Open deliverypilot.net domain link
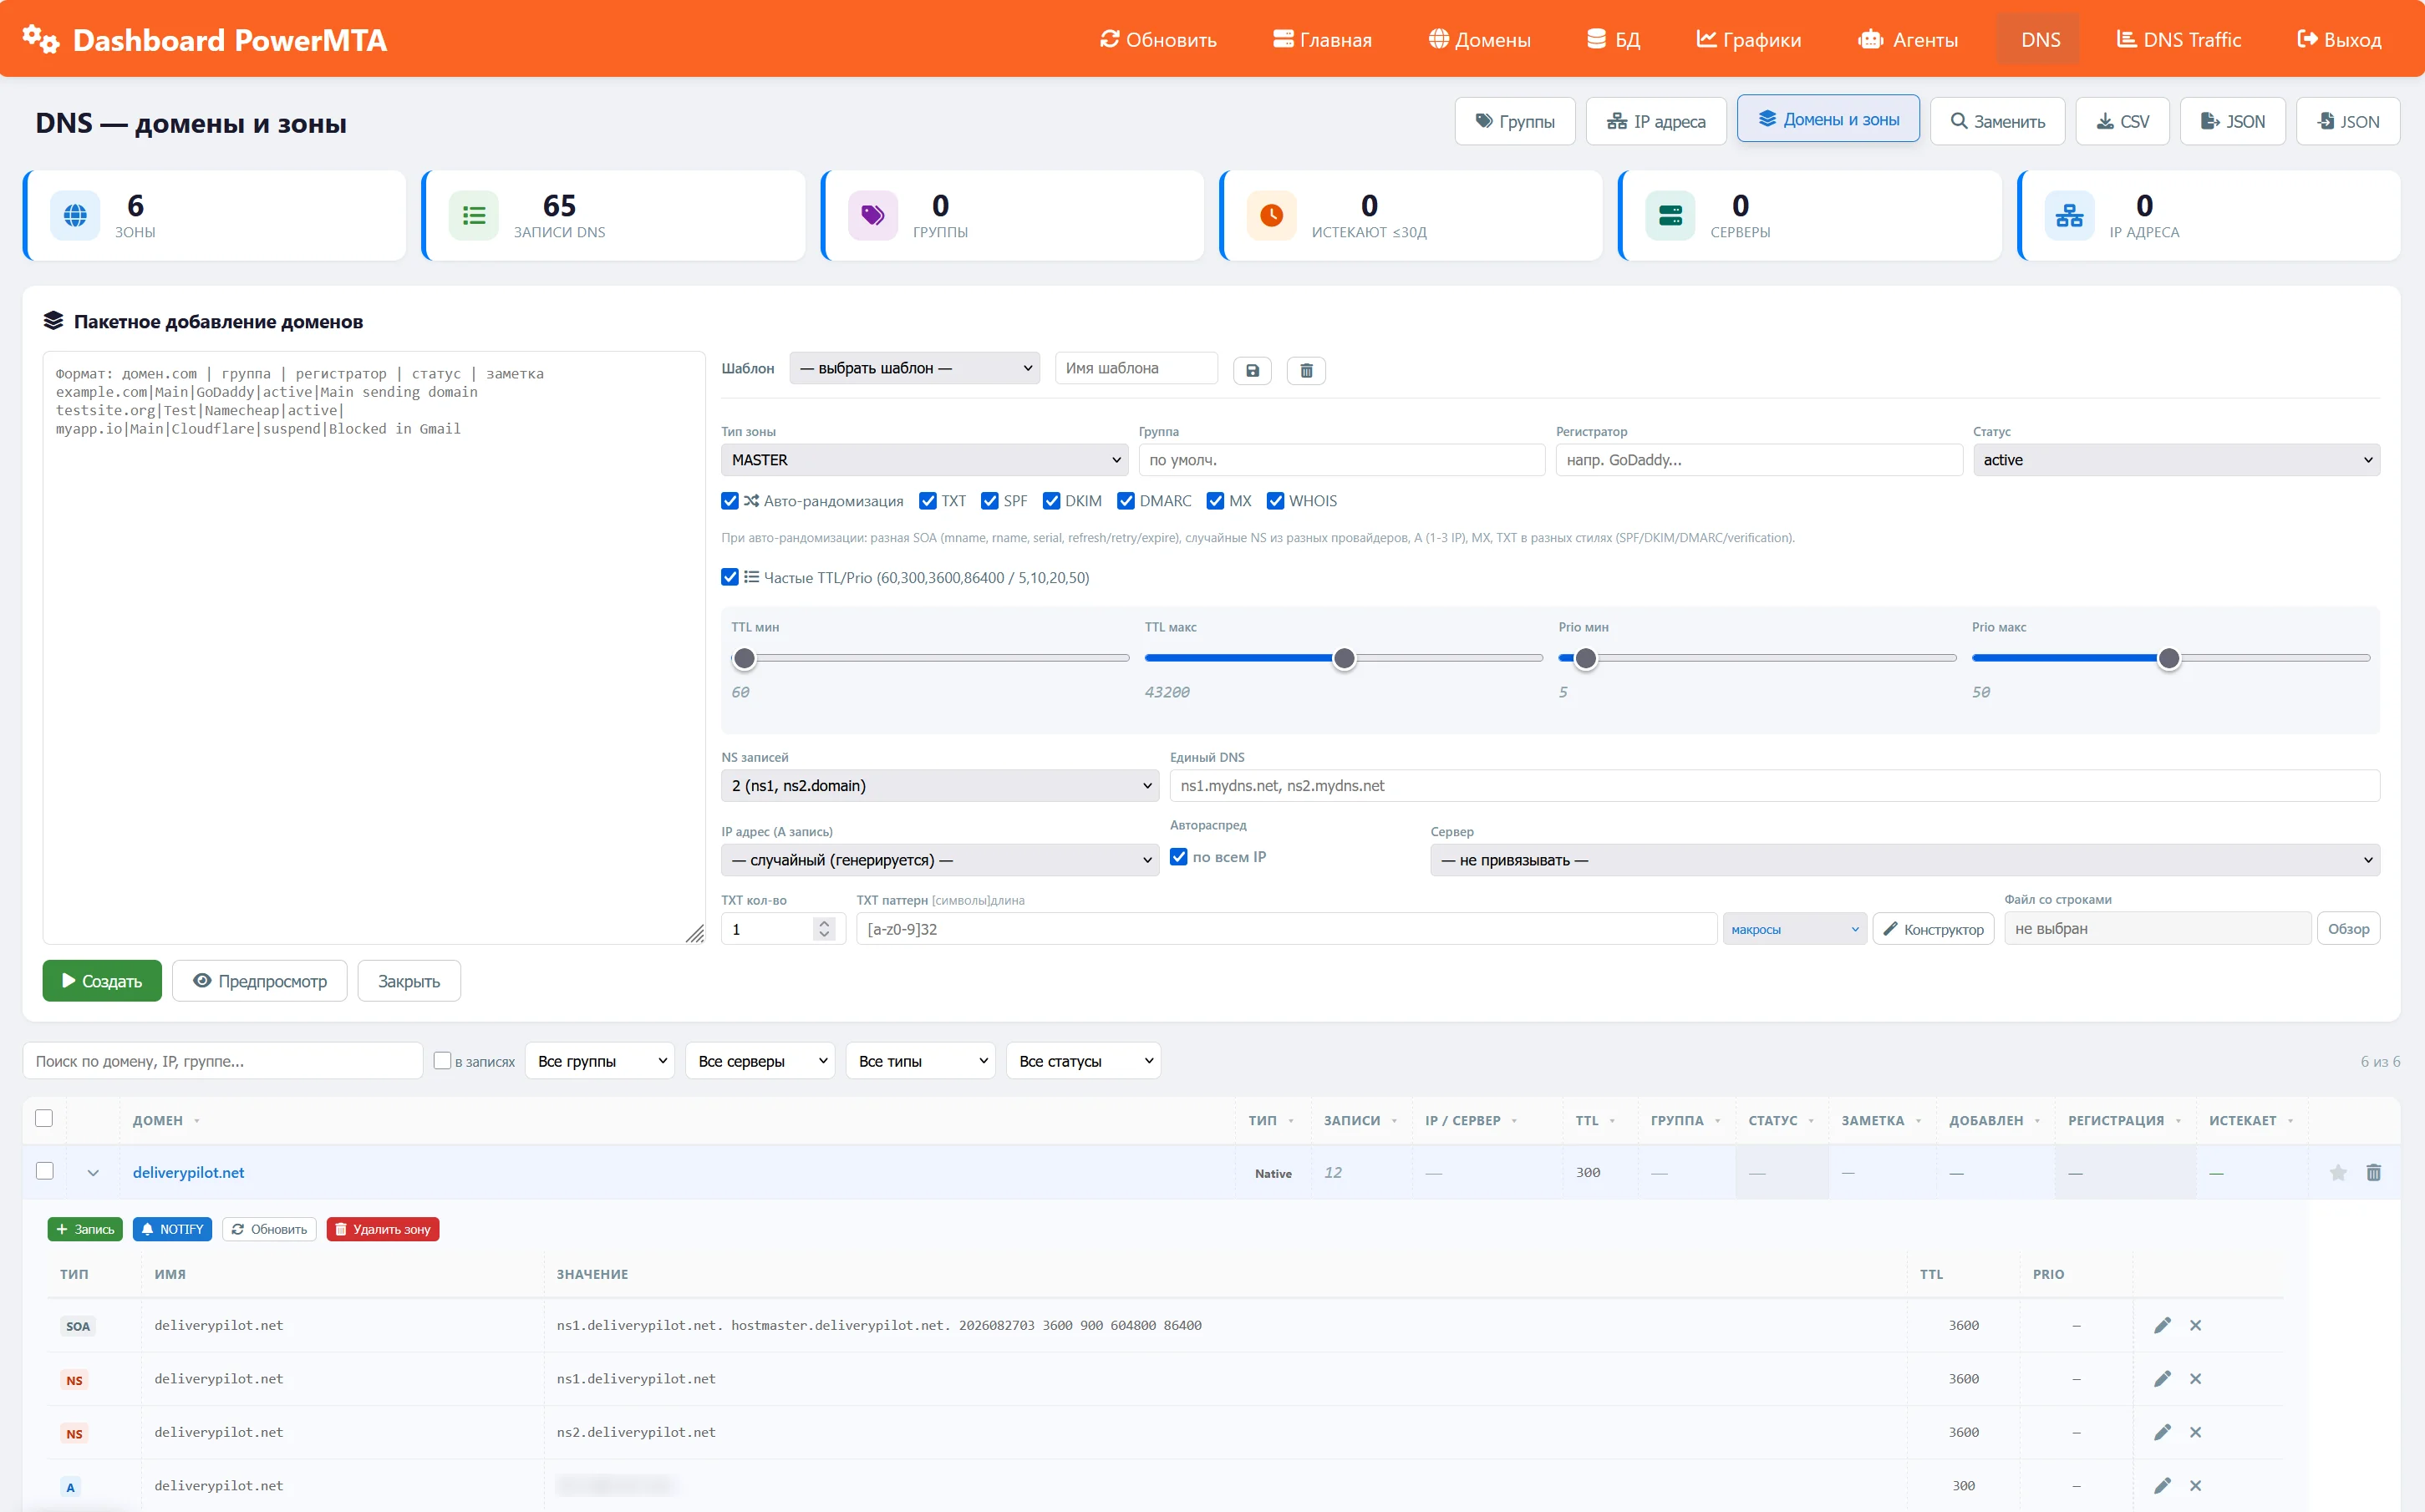The height and width of the screenshot is (1512, 2425). [188, 1172]
